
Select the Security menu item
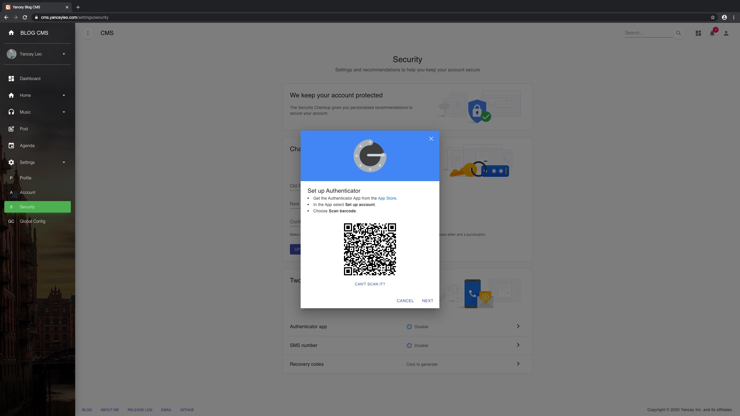(x=38, y=207)
